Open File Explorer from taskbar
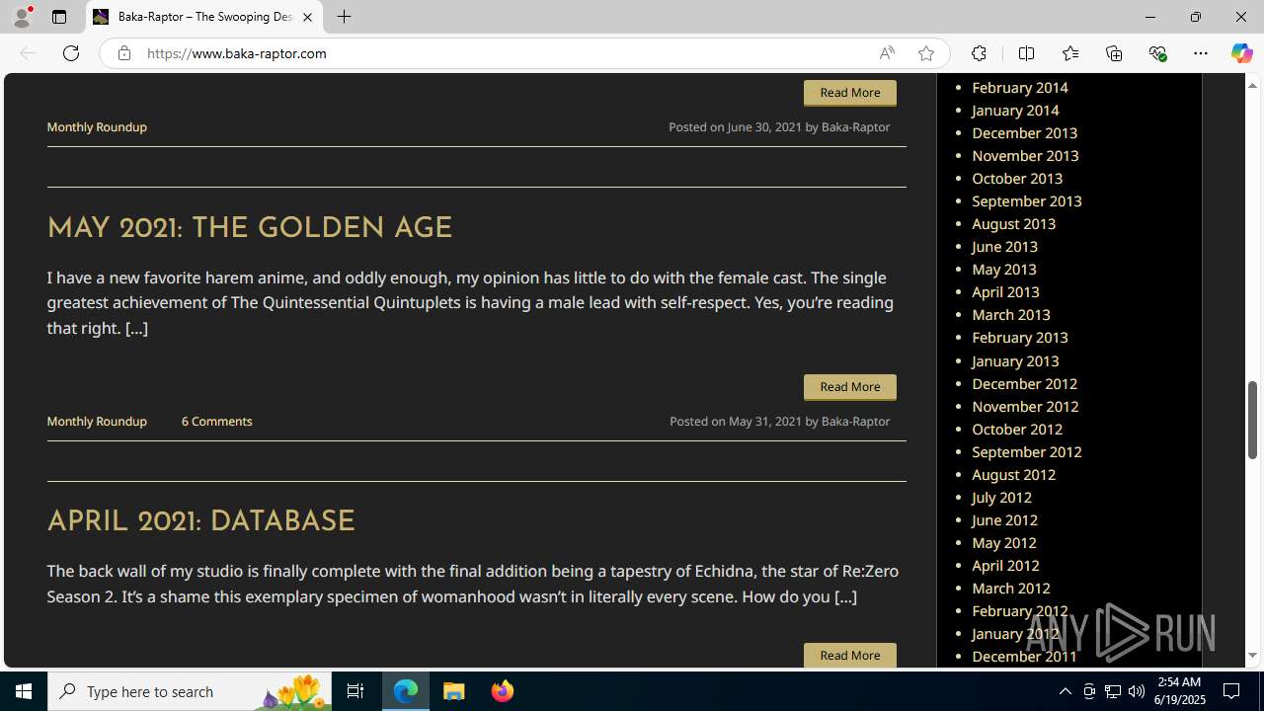The image size is (1264, 711). coord(454,691)
